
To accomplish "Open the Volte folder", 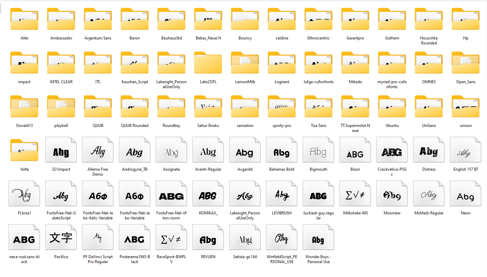I will (x=24, y=150).
